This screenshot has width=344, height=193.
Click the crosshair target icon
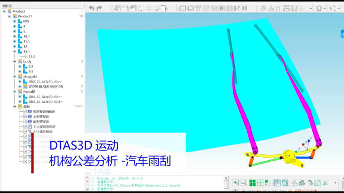tap(263, 8)
